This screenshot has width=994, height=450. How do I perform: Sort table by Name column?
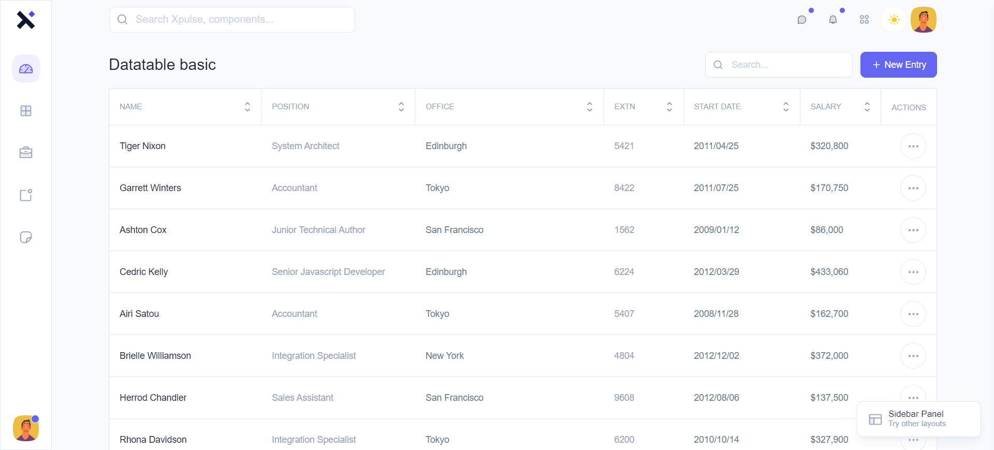coord(247,107)
